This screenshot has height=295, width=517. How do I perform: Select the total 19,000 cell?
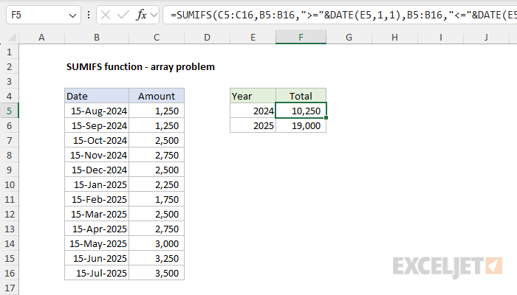pyautogui.click(x=301, y=125)
